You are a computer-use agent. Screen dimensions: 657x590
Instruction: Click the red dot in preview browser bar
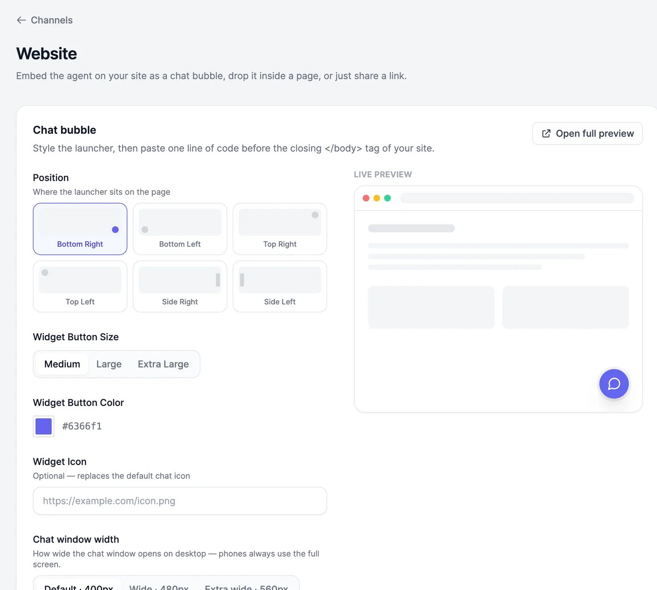coord(366,198)
